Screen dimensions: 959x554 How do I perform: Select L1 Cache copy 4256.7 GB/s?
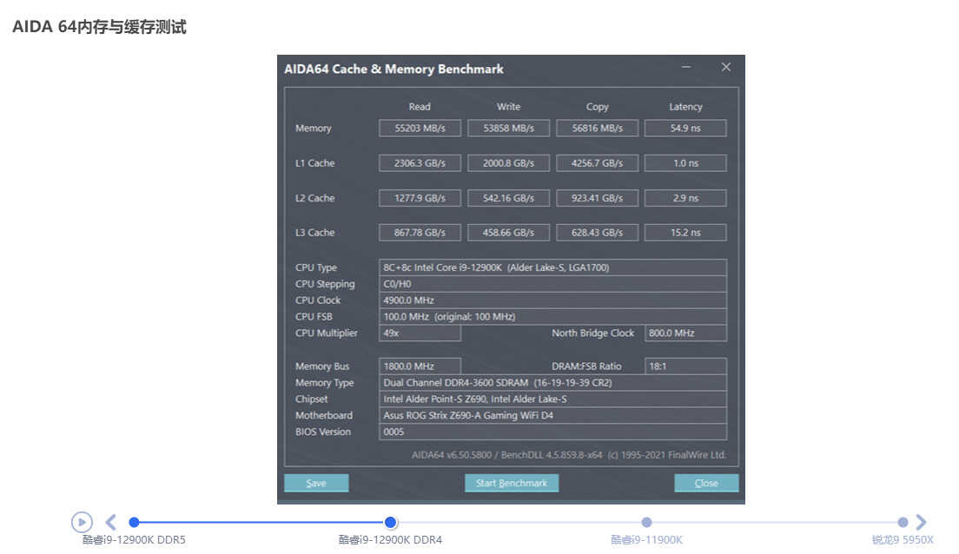click(x=597, y=163)
